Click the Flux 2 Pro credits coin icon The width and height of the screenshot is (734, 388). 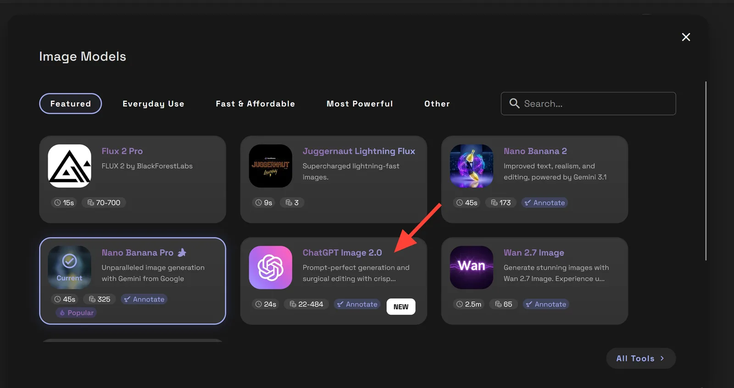tap(90, 202)
